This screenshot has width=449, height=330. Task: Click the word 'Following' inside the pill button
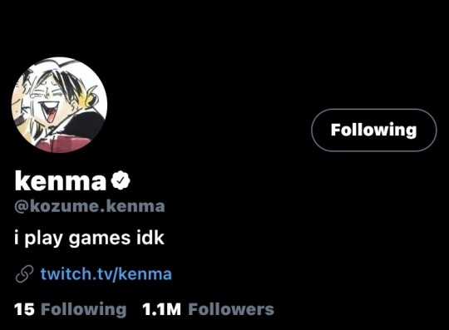pyautogui.click(x=373, y=131)
